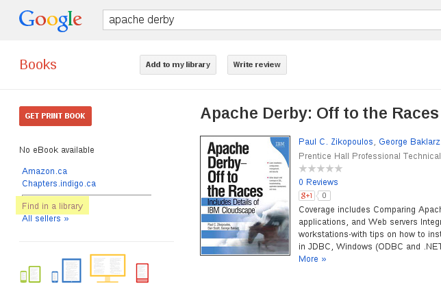The height and width of the screenshot is (294, 441).
Task: Open the Apache Derby book cover thumbnail
Action: (245, 195)
